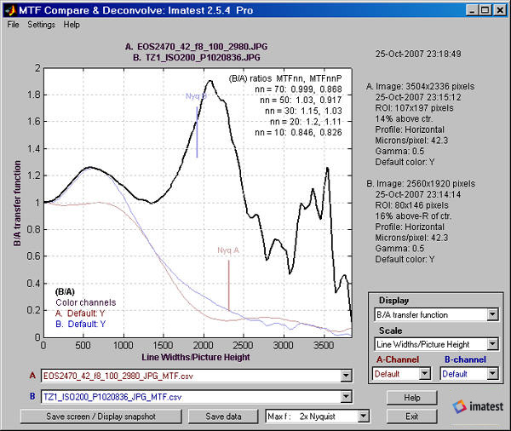Click the Exit button
Screen dimensions: 511x431
click(412, 417)
